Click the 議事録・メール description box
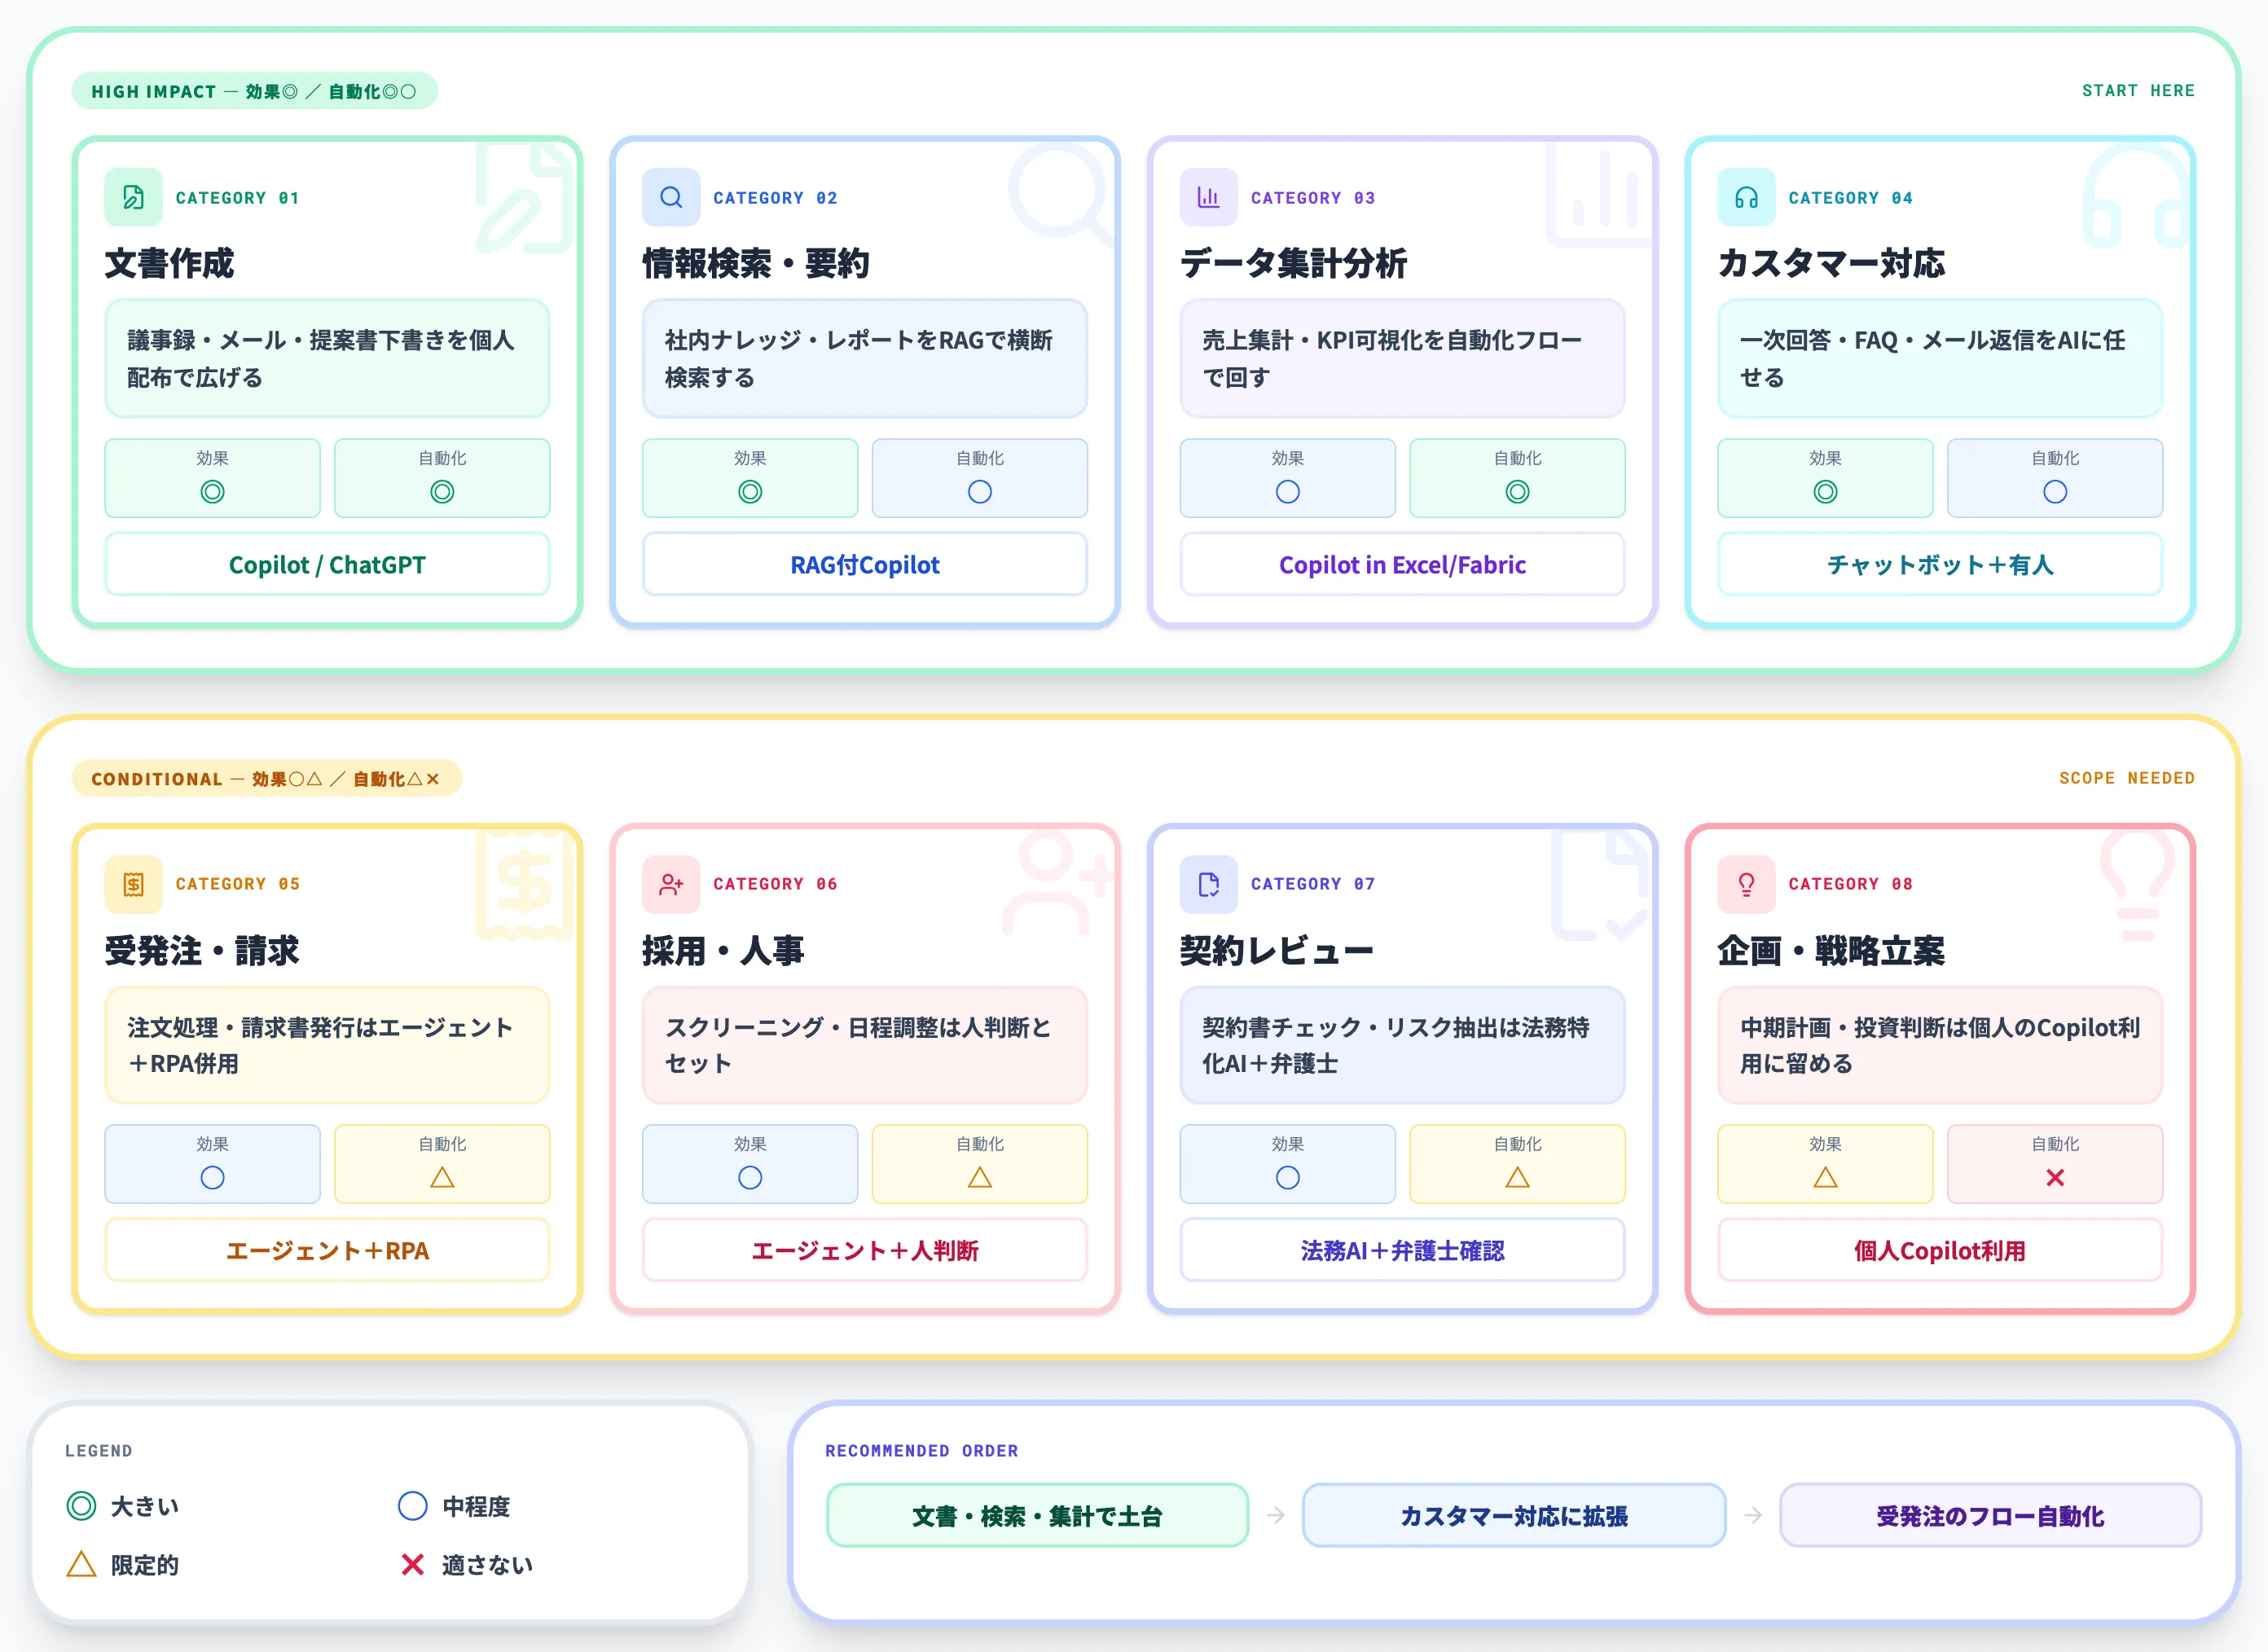Image resolution: width=2268 pixels, height=1652 pixels. [x=327, y=358]
